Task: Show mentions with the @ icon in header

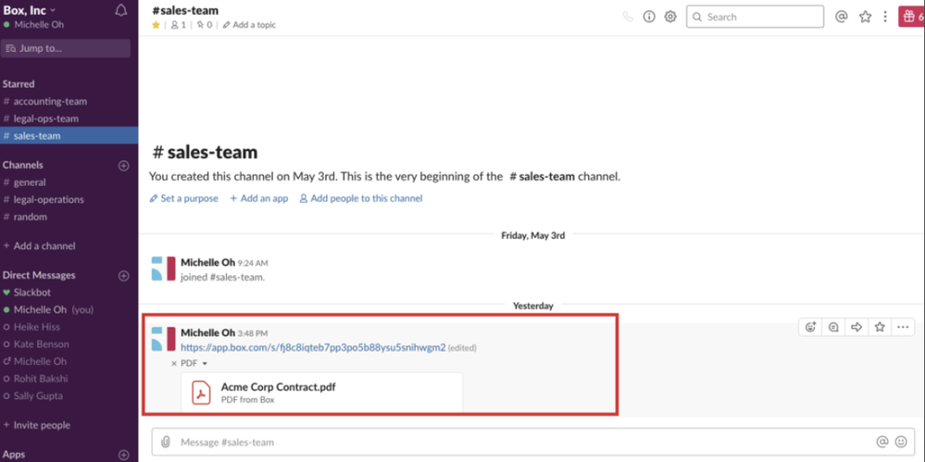Action: click(x=841, y=17)
